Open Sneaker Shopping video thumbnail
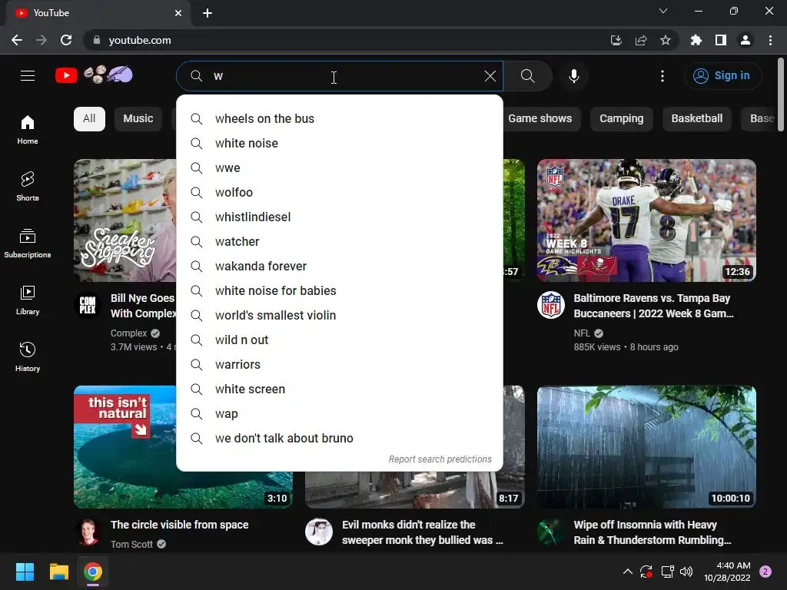This screenshot has width=787, height=590. [x=125, y=220]
